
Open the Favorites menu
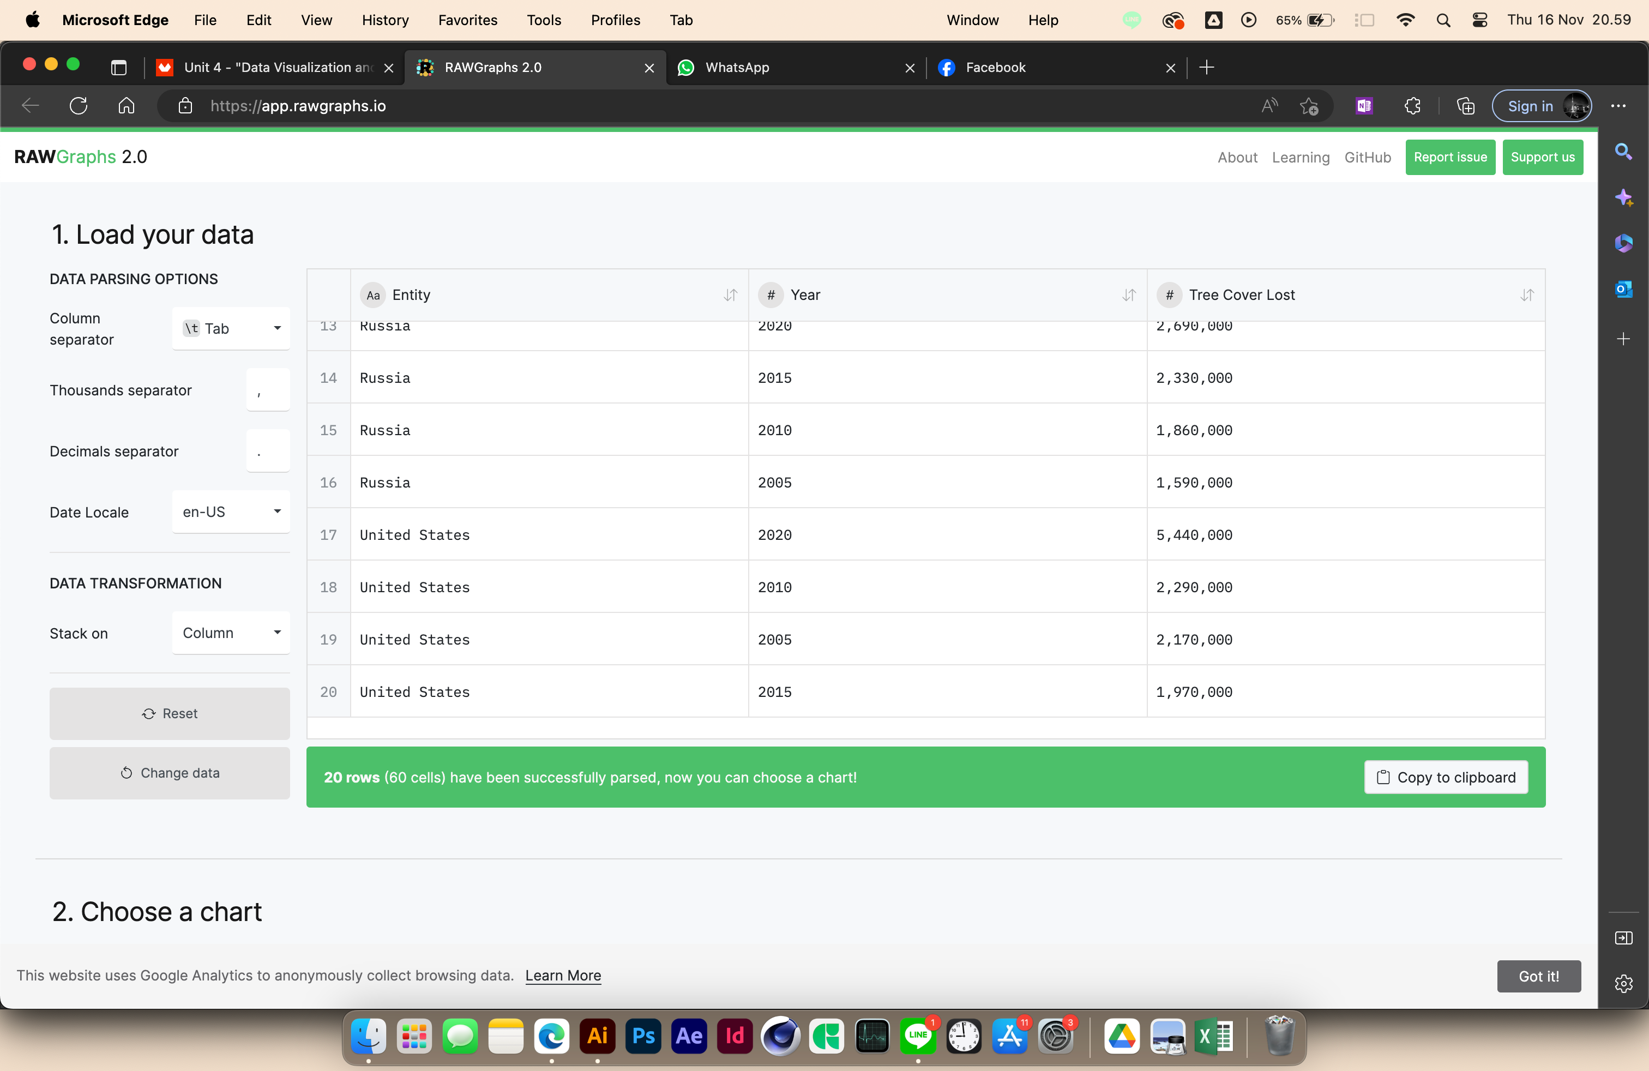point(468,20)
